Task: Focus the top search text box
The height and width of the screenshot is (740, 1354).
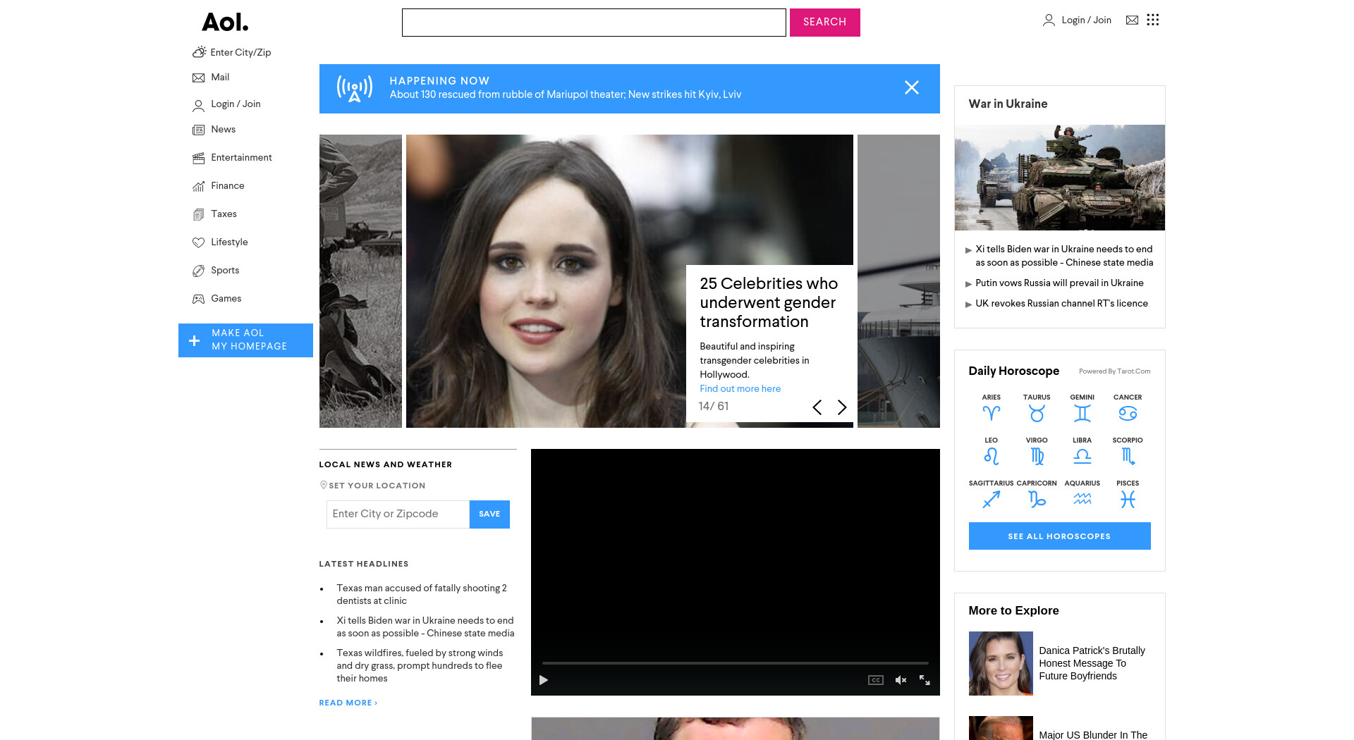Action: pos(594,23)
